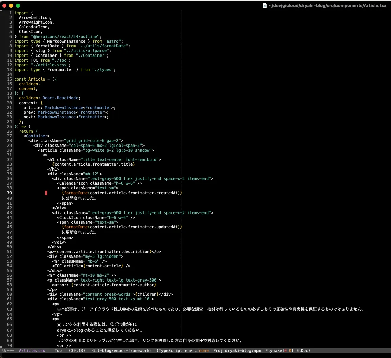Click the document proxy icon in title bar
Image resolution: width=391 pixels, height=358 pixels.
pos(265,5)
